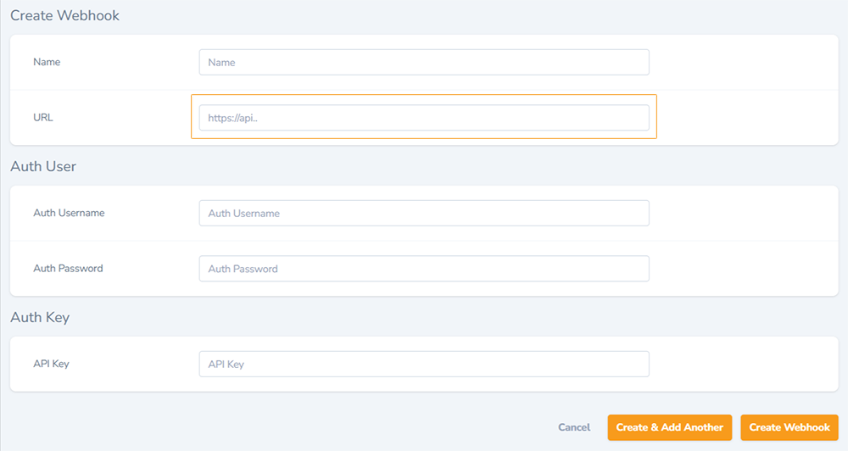Select the Auth Username text box
This screenshot has height=451, width=848.
click(x=424, y=213)
